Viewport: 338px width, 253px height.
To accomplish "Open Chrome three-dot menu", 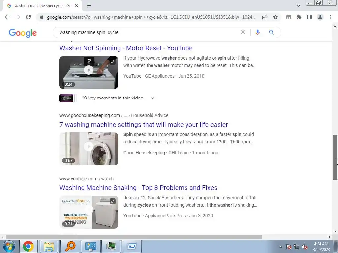I will click(x=331, y=17).
